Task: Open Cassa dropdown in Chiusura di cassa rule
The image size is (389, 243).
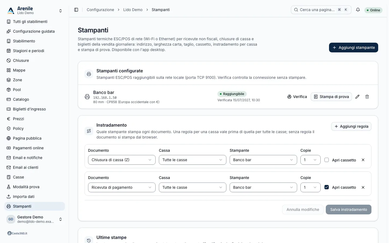Action: click(193, 160)
